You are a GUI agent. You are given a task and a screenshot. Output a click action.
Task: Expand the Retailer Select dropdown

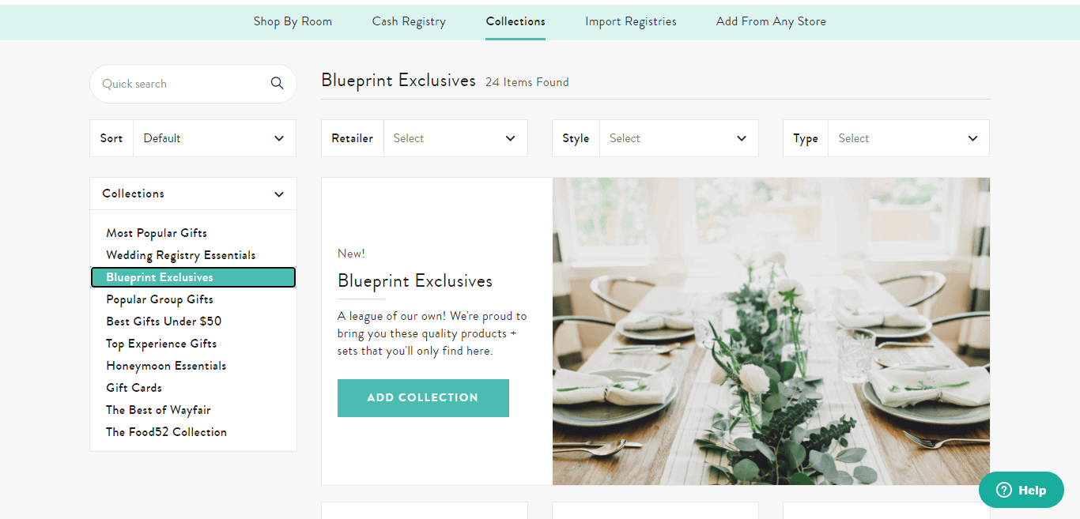pos(424,138)
